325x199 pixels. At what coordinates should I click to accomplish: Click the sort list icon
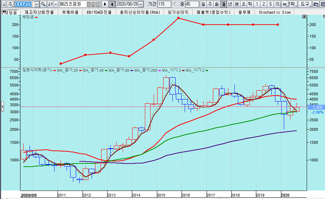(50, 4)
